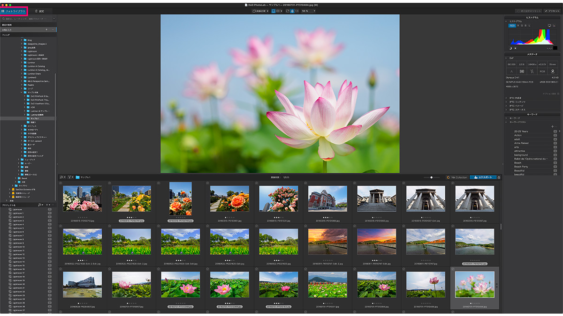Image resolution: width=563 pixels, height=316 pixels.
Task: Expand the IPTC ステータス section
Action: point(507,109)
